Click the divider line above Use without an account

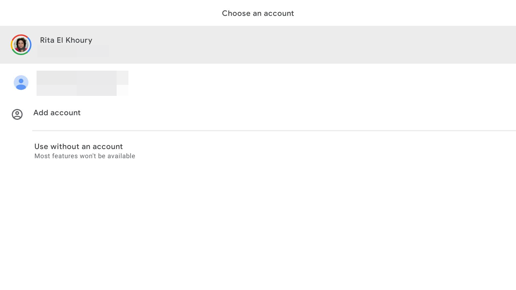(258, 131)
